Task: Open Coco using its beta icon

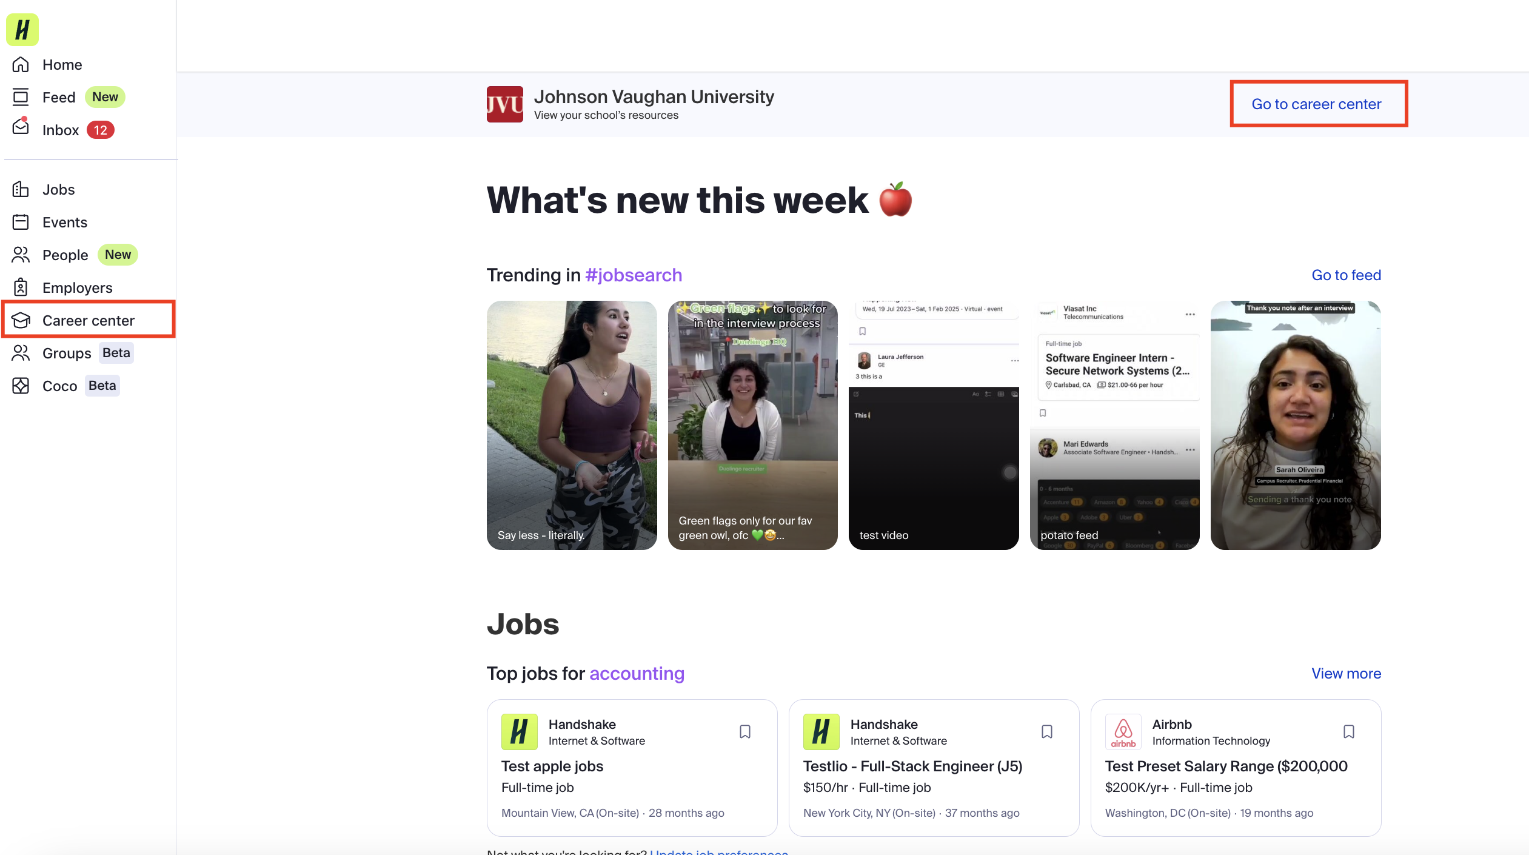Action: pyautogui.click(x=20, y=385)
